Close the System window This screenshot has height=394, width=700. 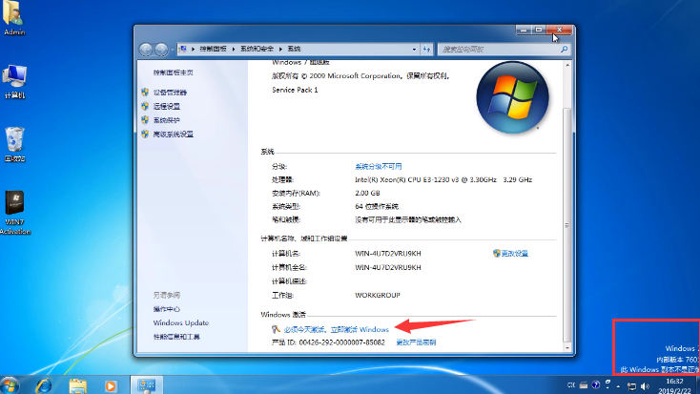[560, 30]
